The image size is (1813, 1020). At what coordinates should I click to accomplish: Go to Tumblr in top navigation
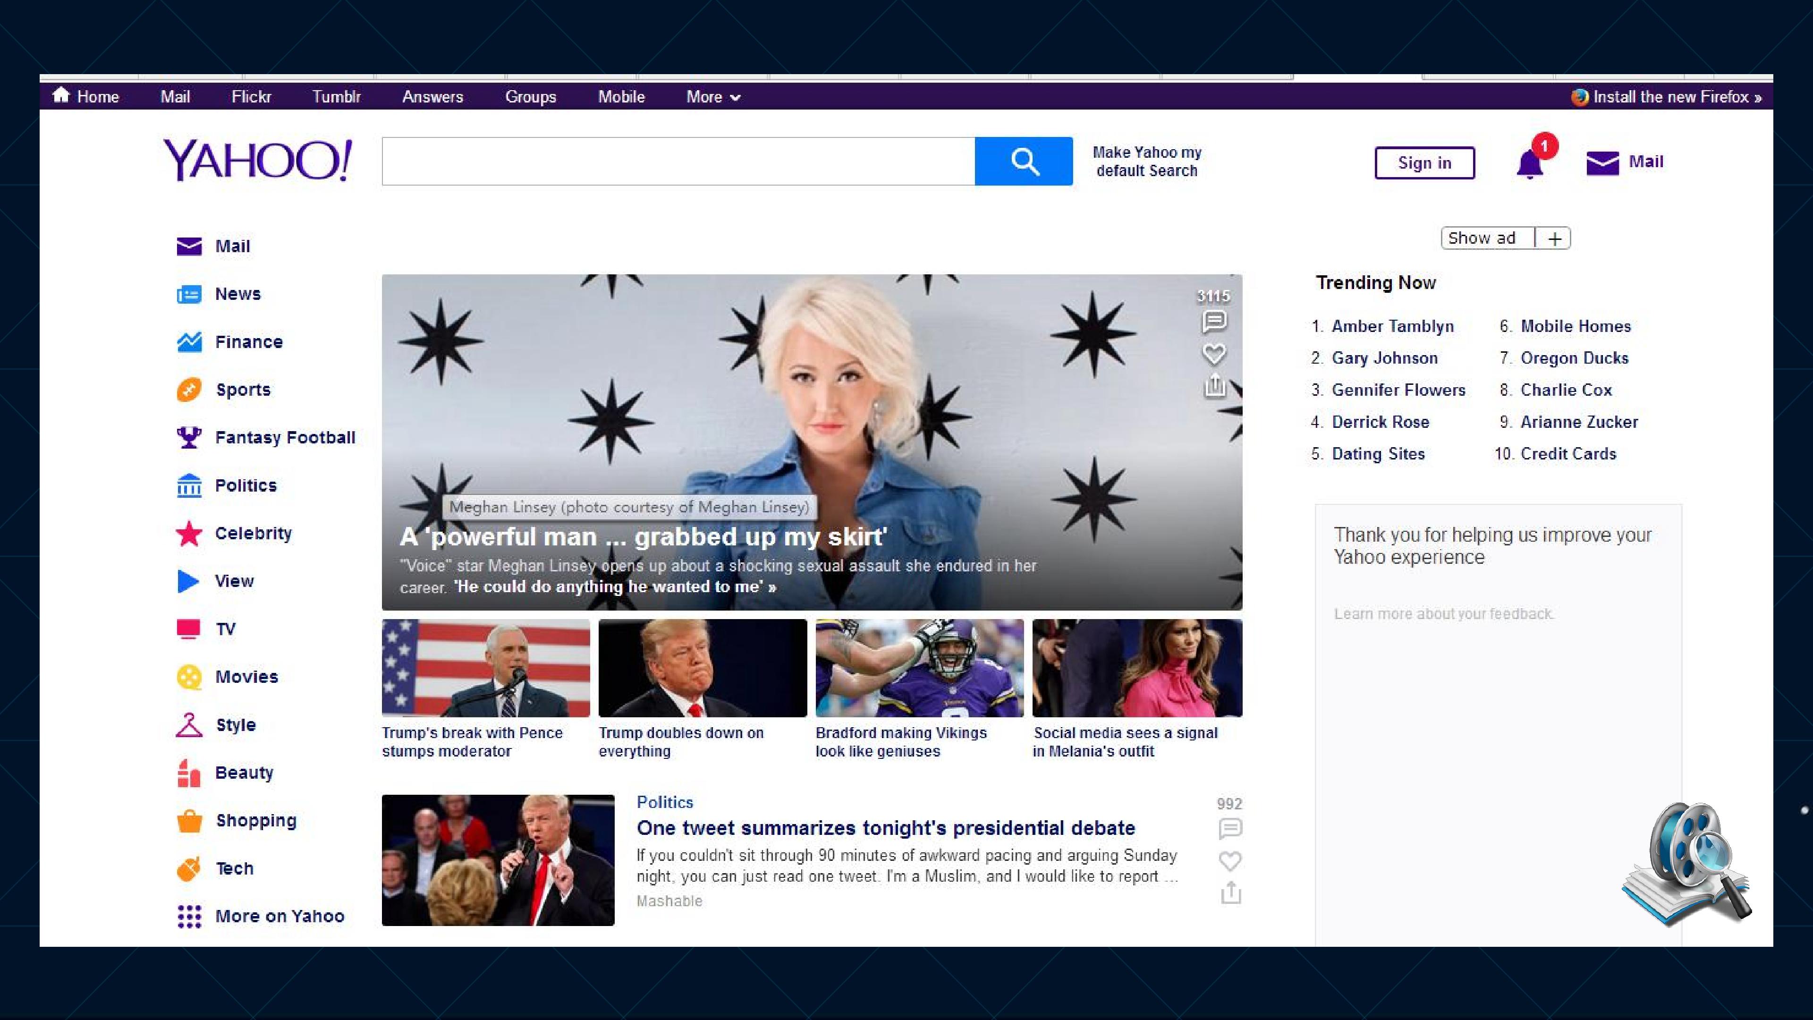coord(337,96)
